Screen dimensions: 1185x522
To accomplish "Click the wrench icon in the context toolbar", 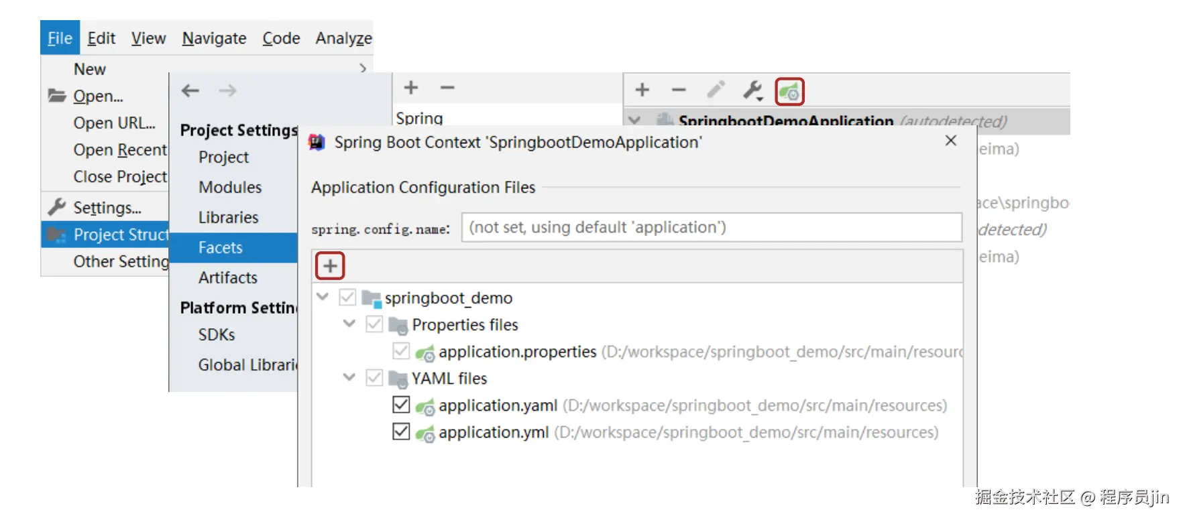I will 752,90.
